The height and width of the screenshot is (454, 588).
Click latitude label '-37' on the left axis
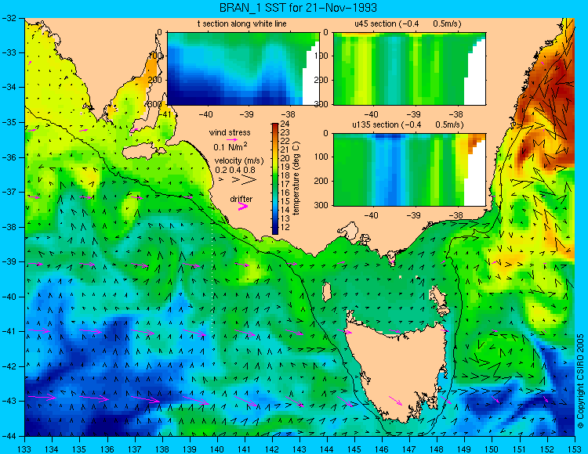(x=9, y=192)
